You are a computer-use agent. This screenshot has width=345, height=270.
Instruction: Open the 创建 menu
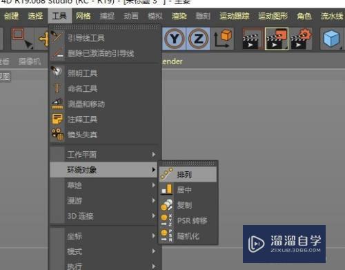point(11,16)
